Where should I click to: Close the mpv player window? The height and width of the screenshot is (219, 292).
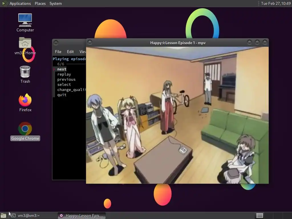(265, 42)
